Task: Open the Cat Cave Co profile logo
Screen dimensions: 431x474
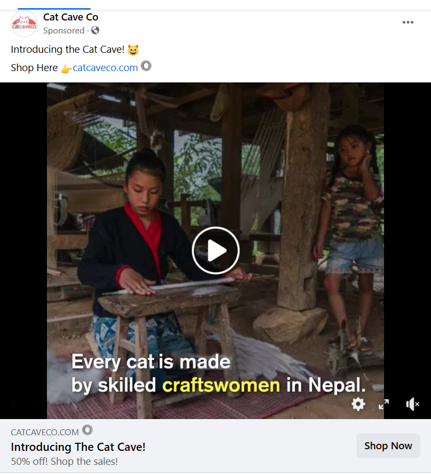Action: pos(24,24)
